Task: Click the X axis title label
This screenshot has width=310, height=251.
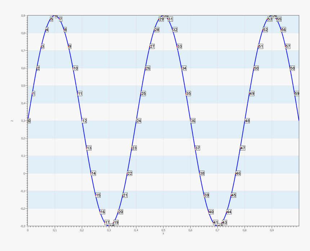Action: click(163, 233)
